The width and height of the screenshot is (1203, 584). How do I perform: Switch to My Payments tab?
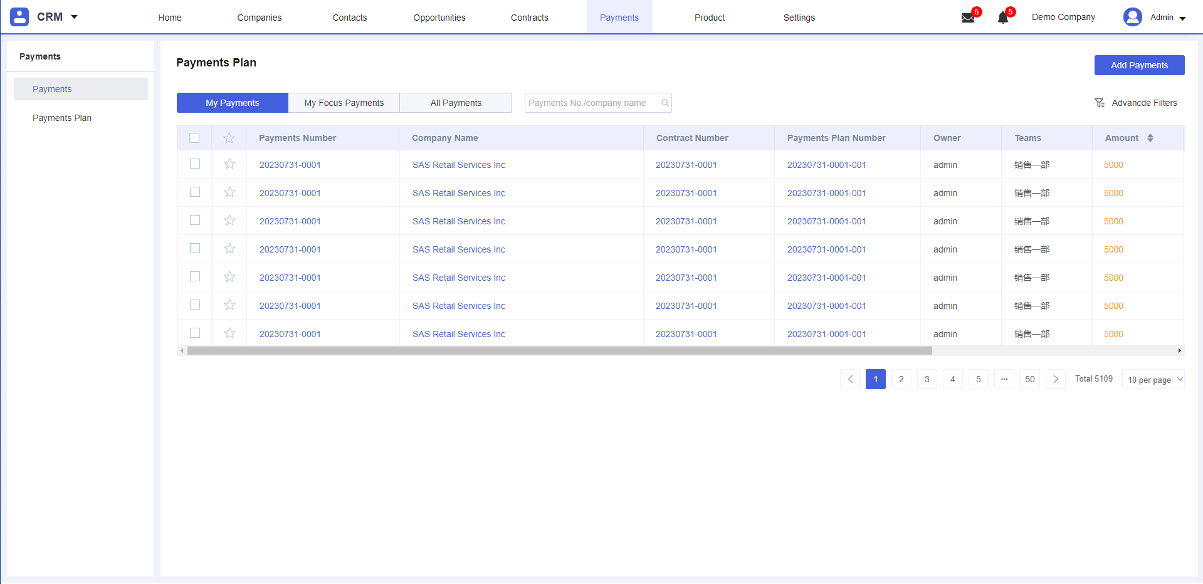[233, 103]
